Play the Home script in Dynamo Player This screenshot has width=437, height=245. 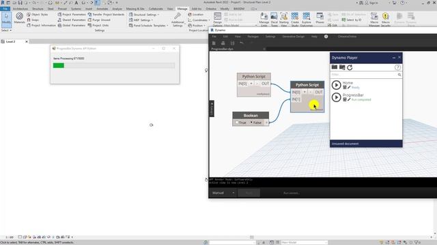[337, 85]
